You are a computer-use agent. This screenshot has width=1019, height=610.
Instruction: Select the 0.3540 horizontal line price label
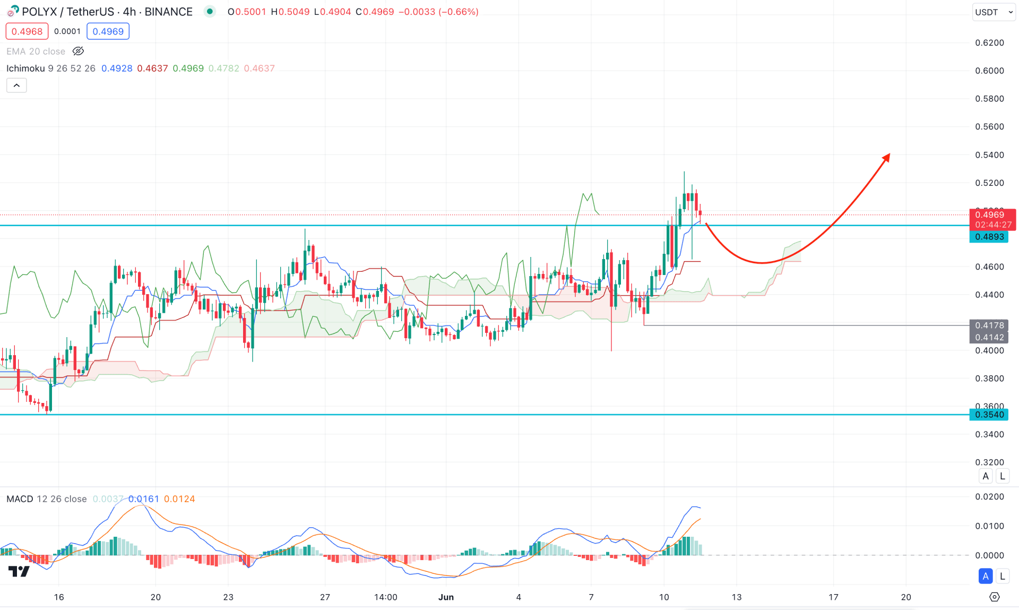tap(989, 415)
